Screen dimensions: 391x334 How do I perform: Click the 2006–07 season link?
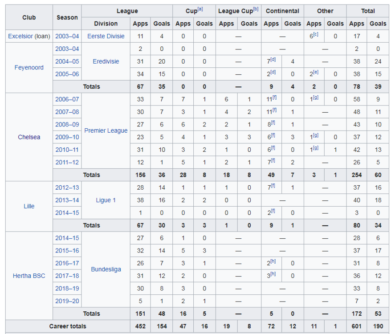67,99
